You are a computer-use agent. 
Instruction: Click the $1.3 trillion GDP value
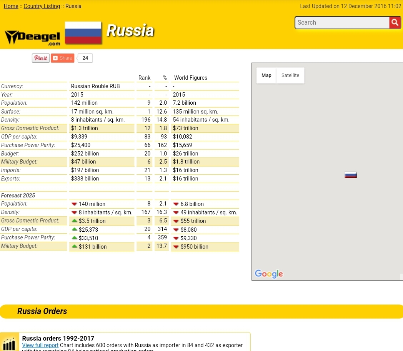click(x=85, y=128)
